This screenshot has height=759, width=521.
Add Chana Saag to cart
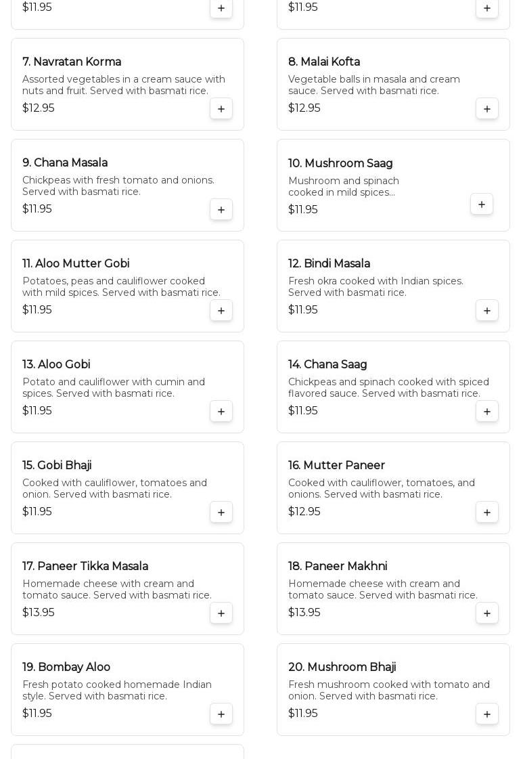[487, 412]
